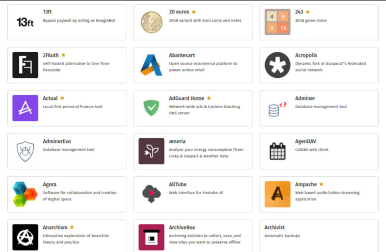
Task: Click the Abantecart blue A logo
Action: coord(152,65)
